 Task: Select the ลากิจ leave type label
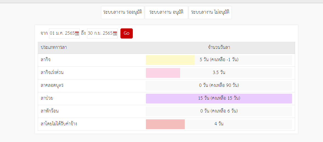(46, 60)
